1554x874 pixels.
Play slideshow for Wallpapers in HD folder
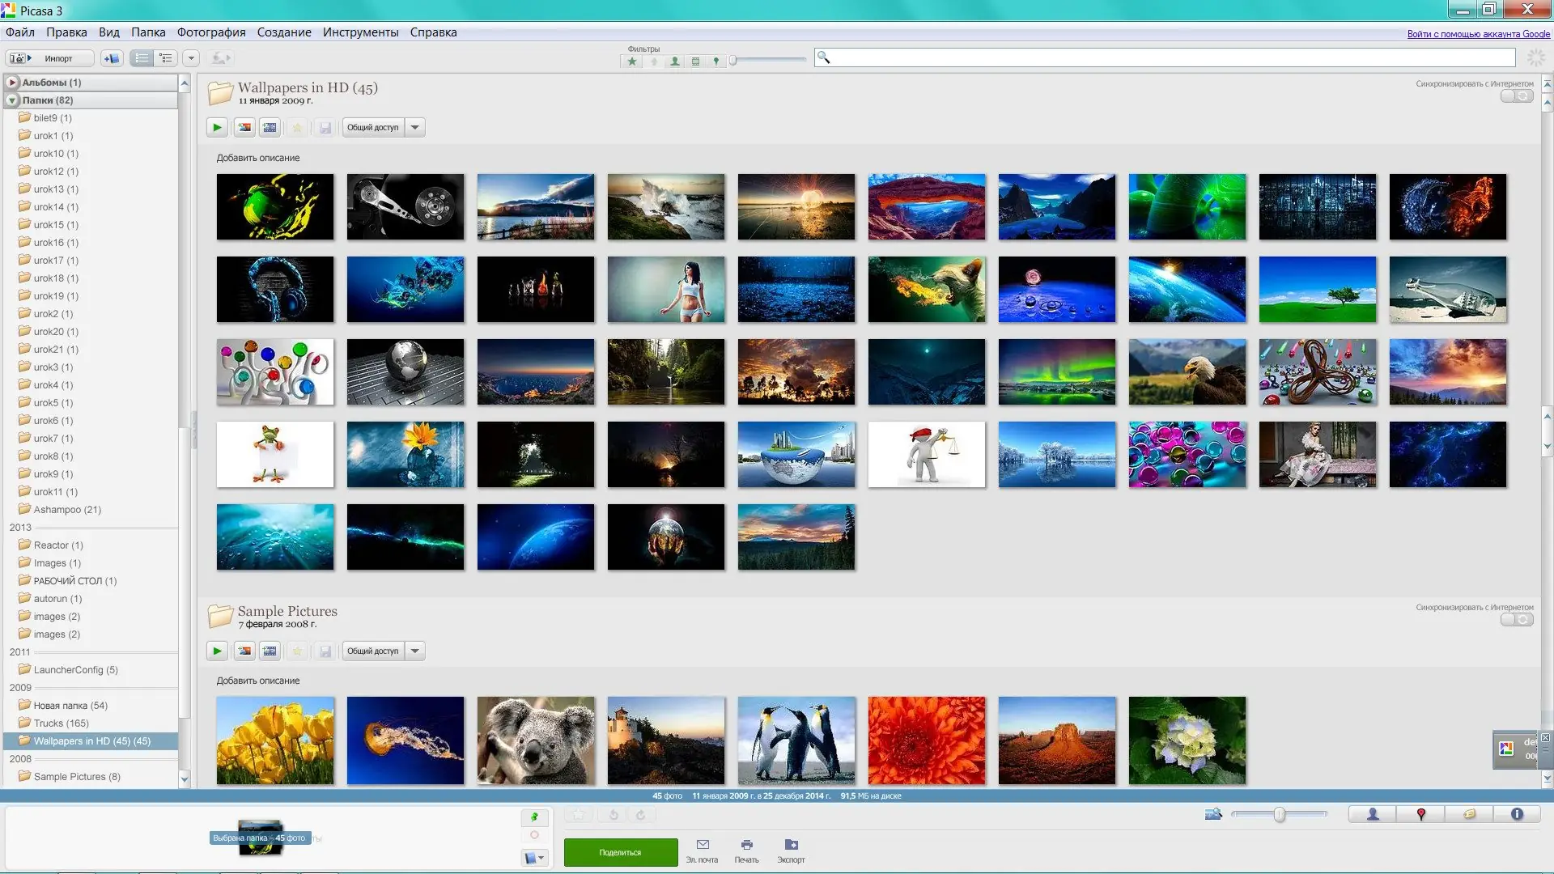(217, 127)
